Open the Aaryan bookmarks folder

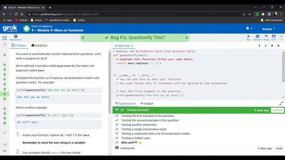tap(37, 20)
